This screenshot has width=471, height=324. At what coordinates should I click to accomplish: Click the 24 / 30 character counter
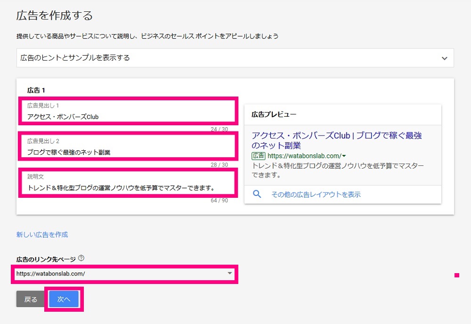tap(219, 129)
